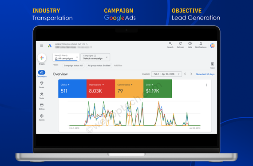Go to Billing in the sidebar
The image size is (253, 166).
tap(42, 107)
